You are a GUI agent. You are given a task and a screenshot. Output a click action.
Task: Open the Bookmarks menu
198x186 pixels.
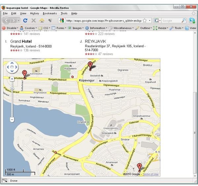coord(50,14)
